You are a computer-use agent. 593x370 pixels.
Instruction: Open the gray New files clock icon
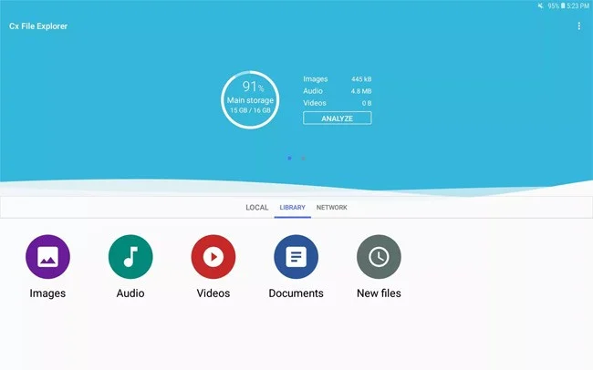pyautogui.click(x=379, y=257)
